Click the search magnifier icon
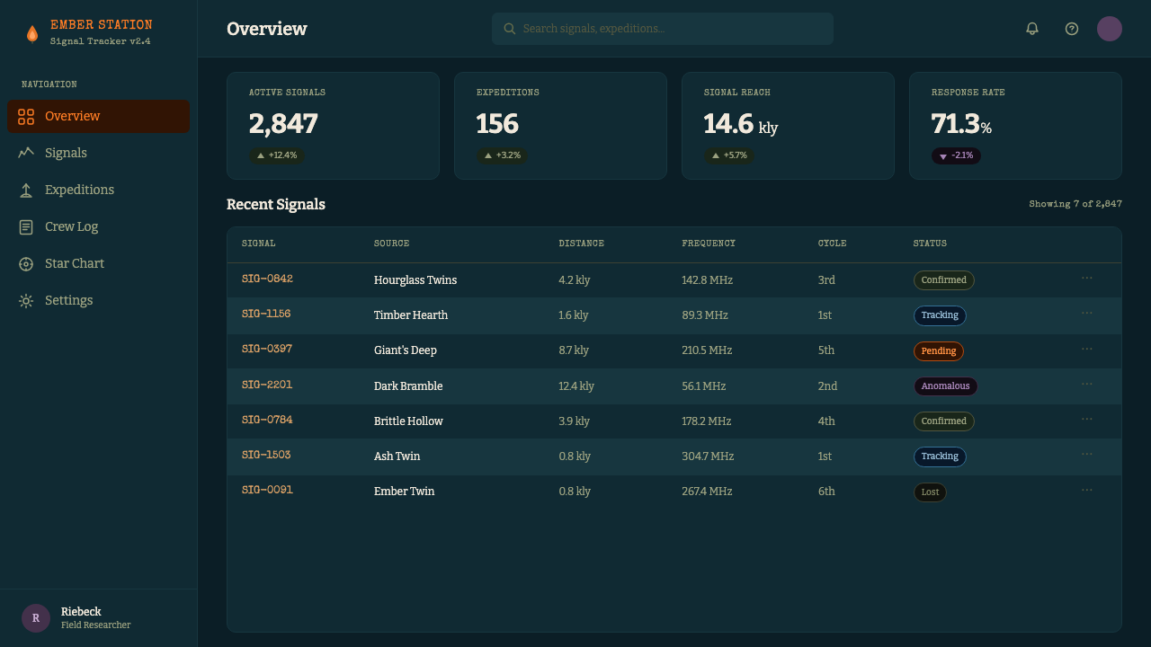The height and width of the screenshot is (647, 1151). pyautogui.click(x=510, y=29)
